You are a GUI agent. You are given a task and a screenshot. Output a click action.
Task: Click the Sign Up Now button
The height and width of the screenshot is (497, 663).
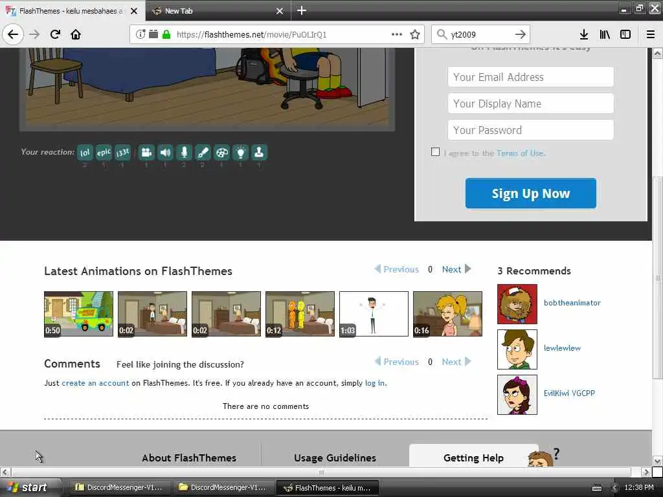point(531,193)
